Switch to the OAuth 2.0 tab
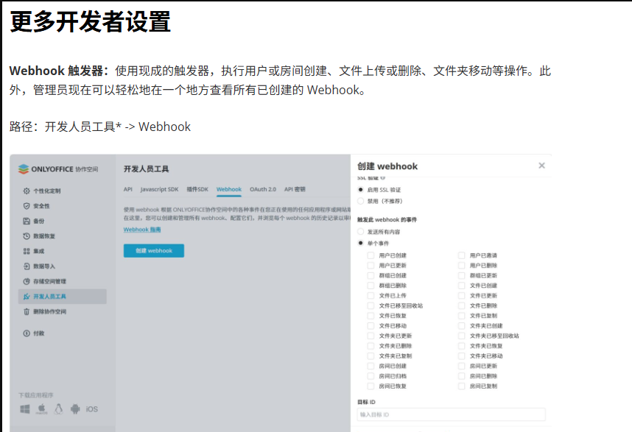The height and width of the screenshot is (432, 632). pyautogui.click(x=263, y=189)
